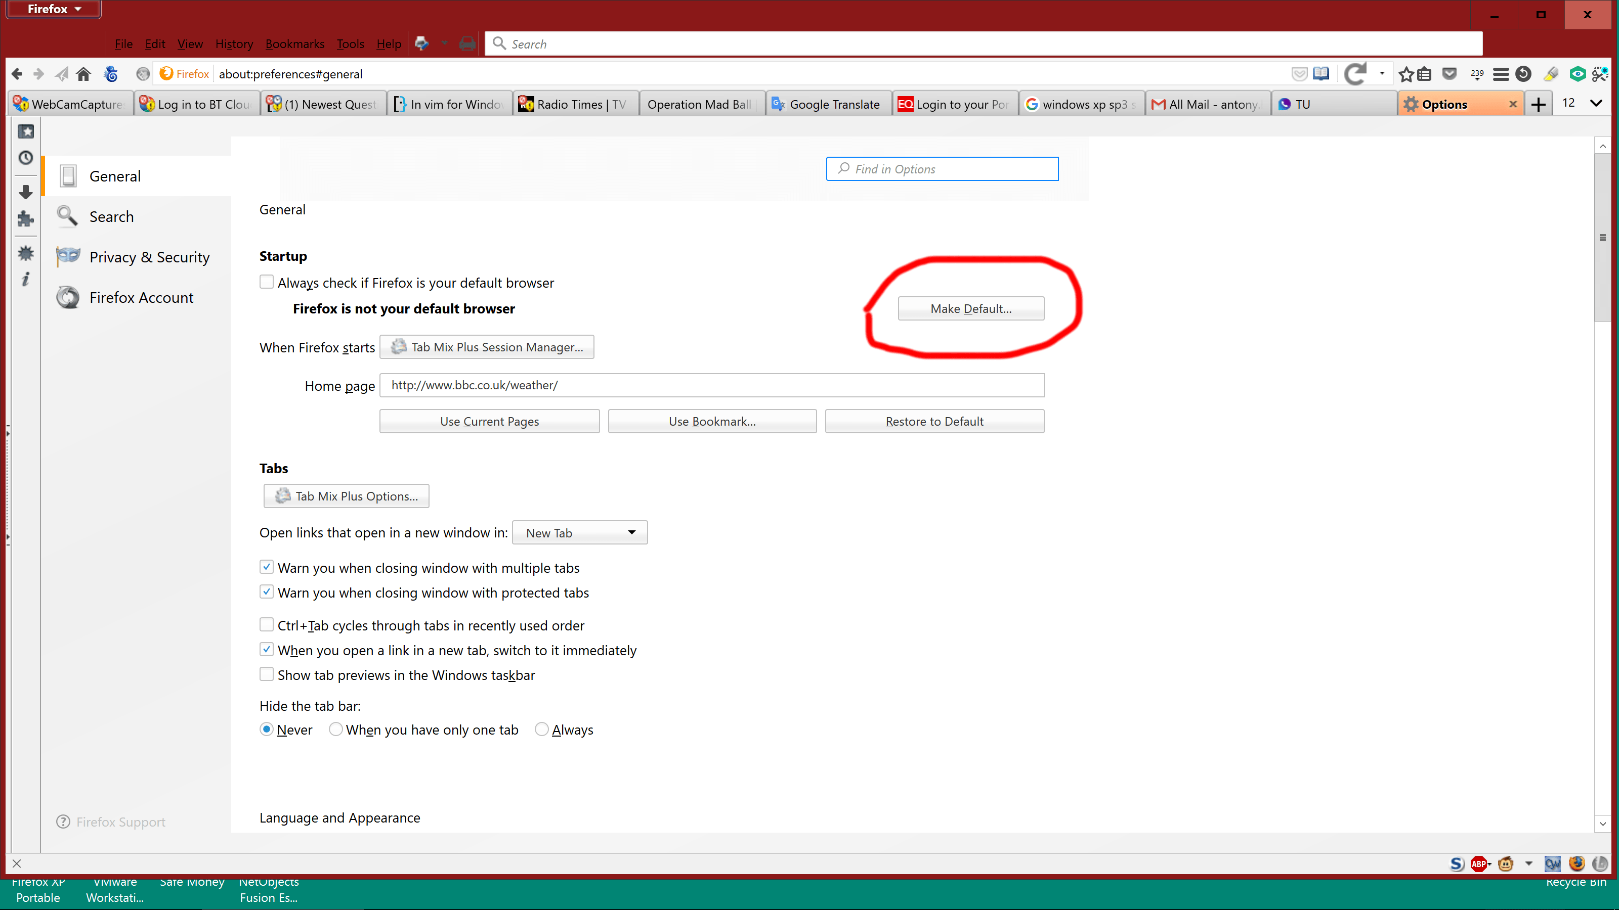Expand the list all tabs chevron
Screen dimensions: 1619x910
pyautogui.click(x=1596, y=104)
